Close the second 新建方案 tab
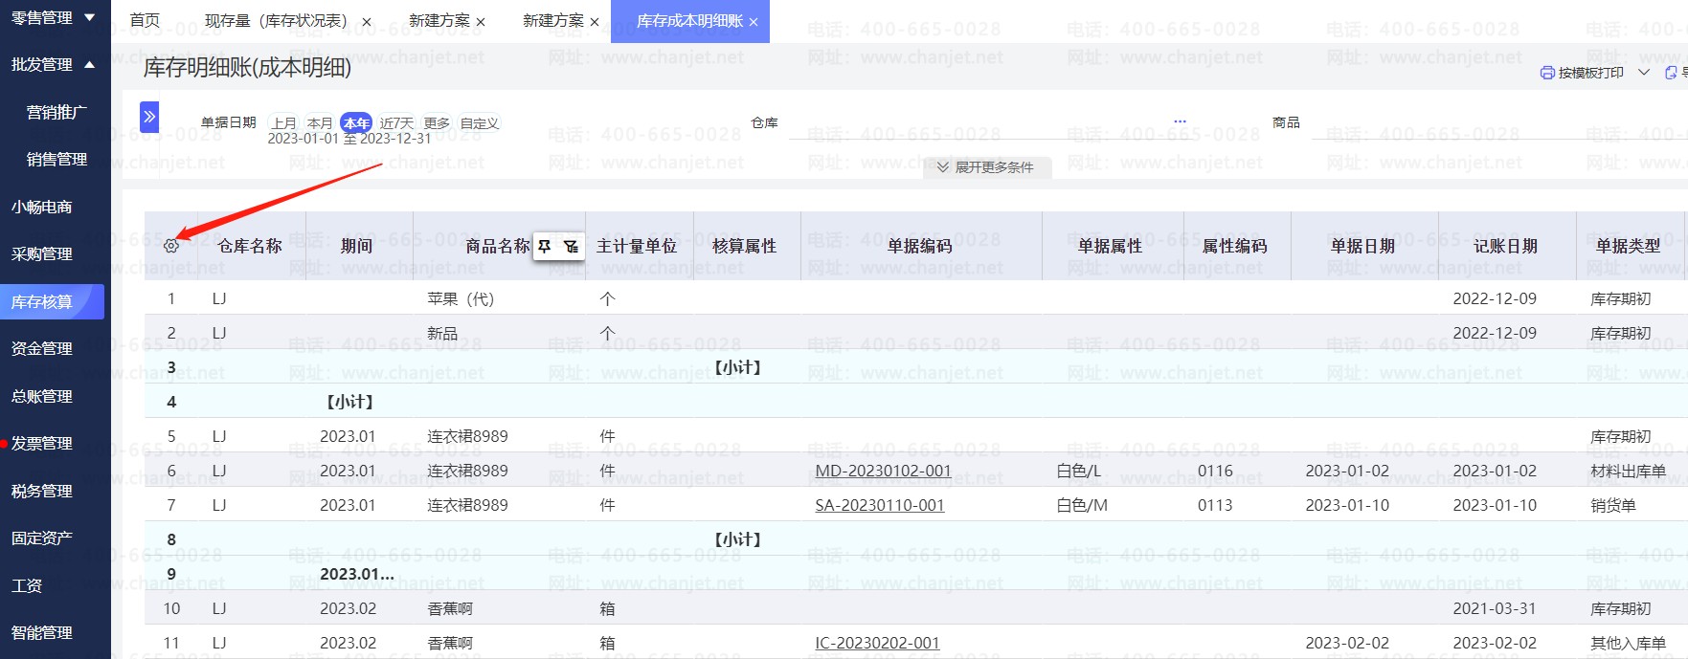 coord(595,21)
